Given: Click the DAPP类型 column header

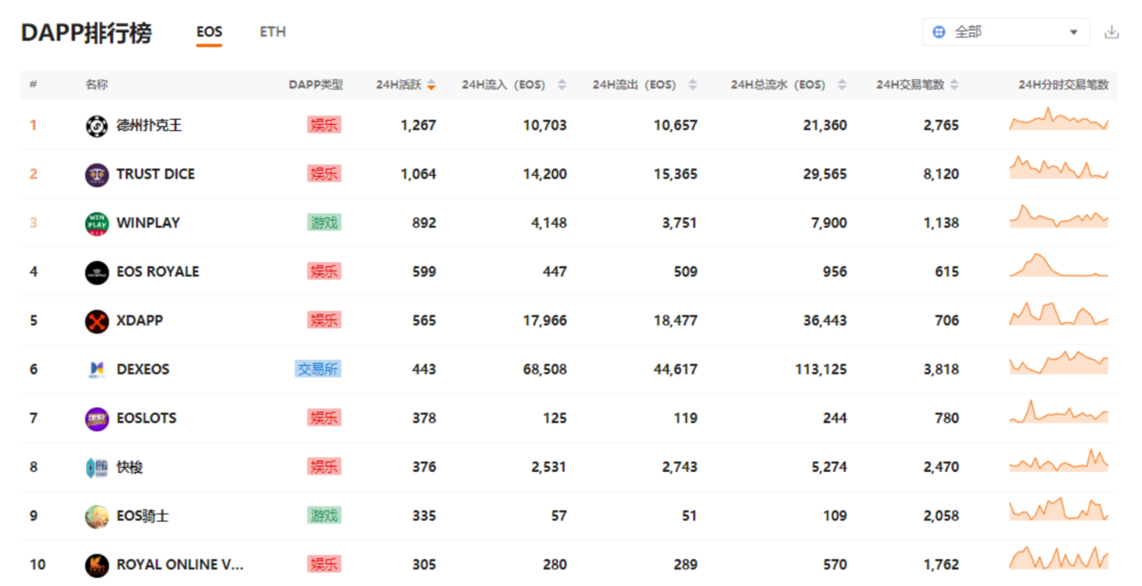Looking at the screenshot, I should pyautogui.click(x=316, y=85).
